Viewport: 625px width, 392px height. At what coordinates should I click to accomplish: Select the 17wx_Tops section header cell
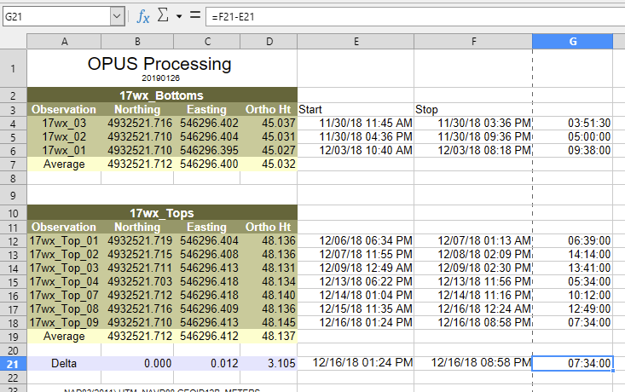(161, 212)
